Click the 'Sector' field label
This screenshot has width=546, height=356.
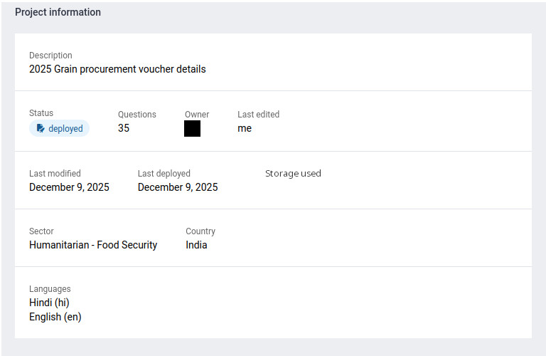(41, 231)
